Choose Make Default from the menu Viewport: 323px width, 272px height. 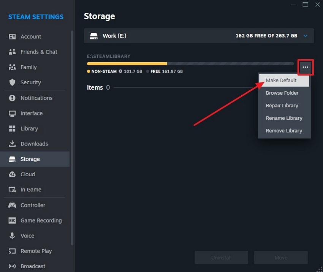[x=284, y=80]
